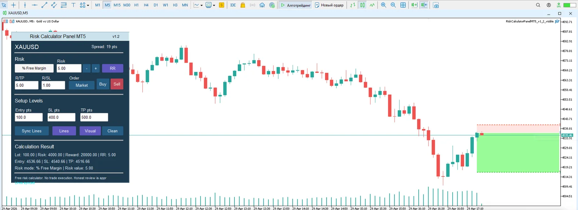Zoom in on the chart
Viewport: 578px width, 210px height.
pos(383,5)
